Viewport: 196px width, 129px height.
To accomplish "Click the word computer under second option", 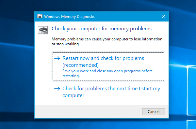I will [x=73, y=95].
